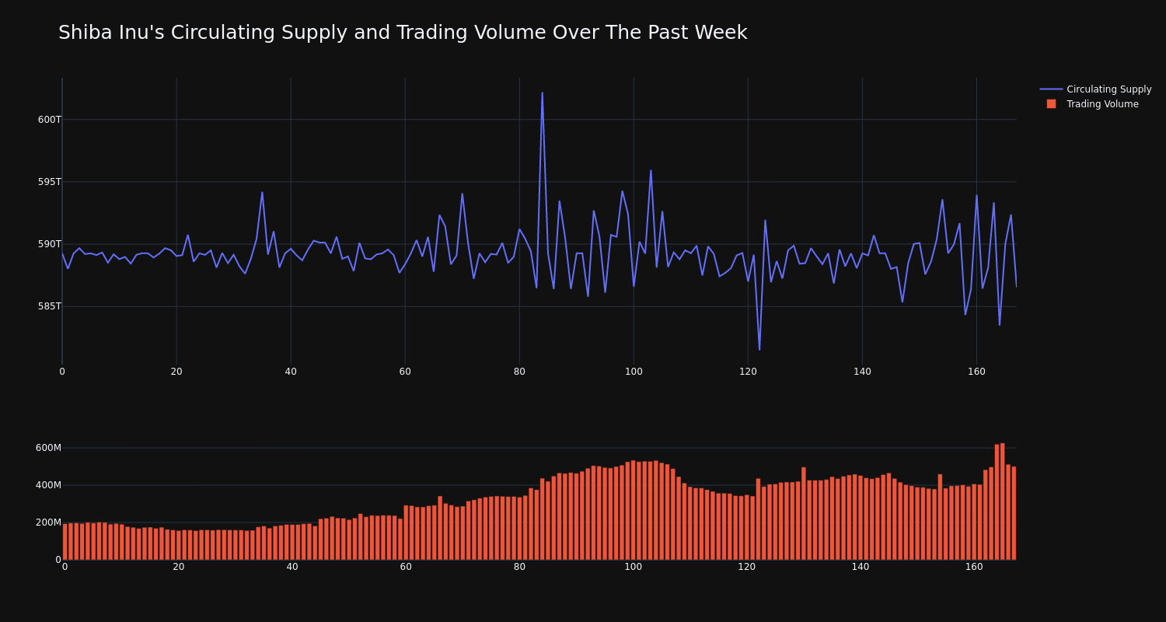Click the 585T y-axis label

click(49, 306)
